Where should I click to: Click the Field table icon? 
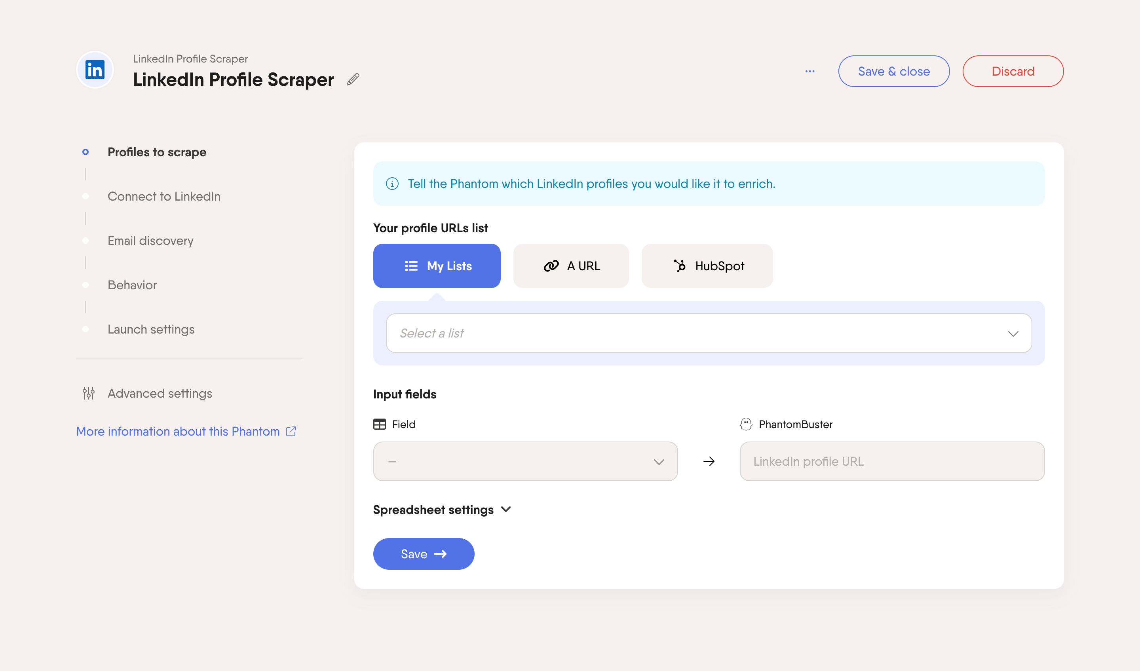pos(380,424)
